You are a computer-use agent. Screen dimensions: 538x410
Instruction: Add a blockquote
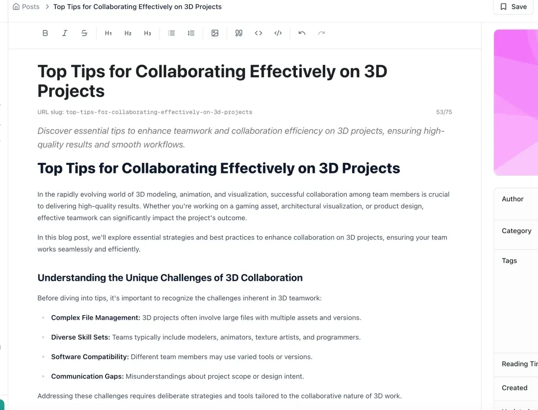[239, 33]
